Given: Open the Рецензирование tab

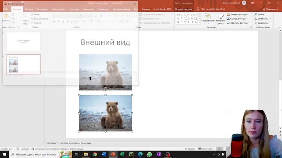Looking at the screenshot, I should 122,9.
